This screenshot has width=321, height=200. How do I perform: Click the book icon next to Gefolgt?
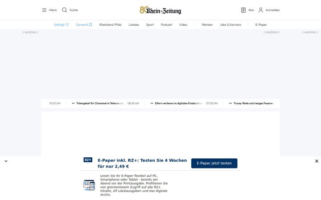tap(67, 25)
